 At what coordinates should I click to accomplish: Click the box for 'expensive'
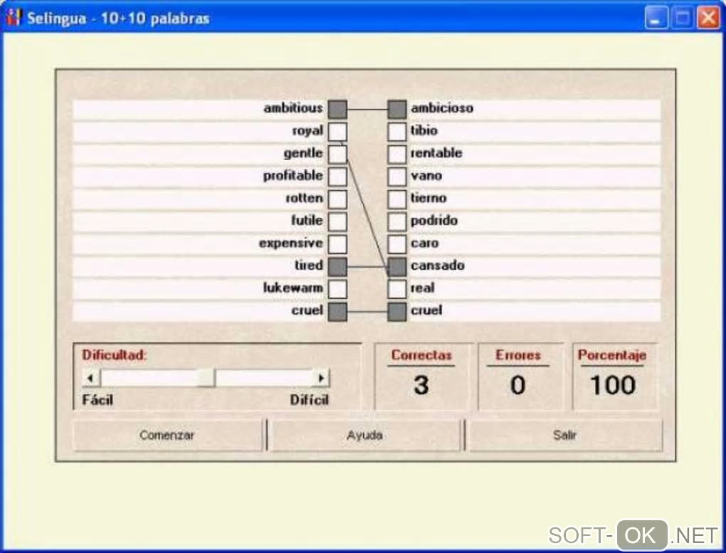[x=337, y=244]
